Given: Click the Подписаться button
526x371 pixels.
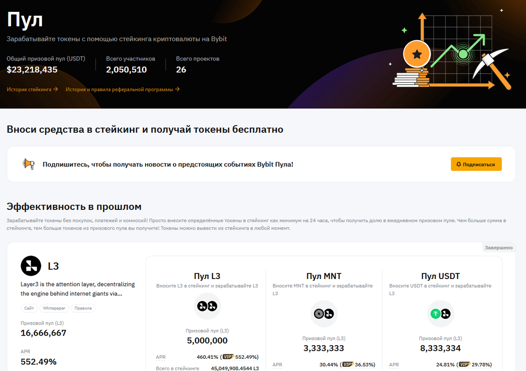Looking at the screenshot, I should point(476,164).
